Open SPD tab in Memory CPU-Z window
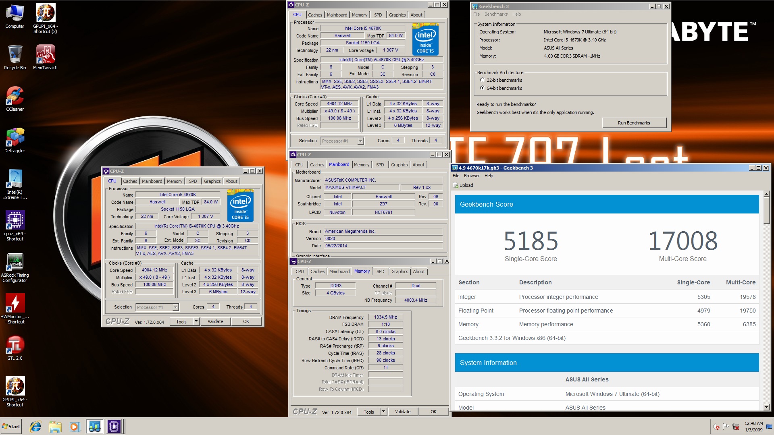 click(x=380, y=271)
